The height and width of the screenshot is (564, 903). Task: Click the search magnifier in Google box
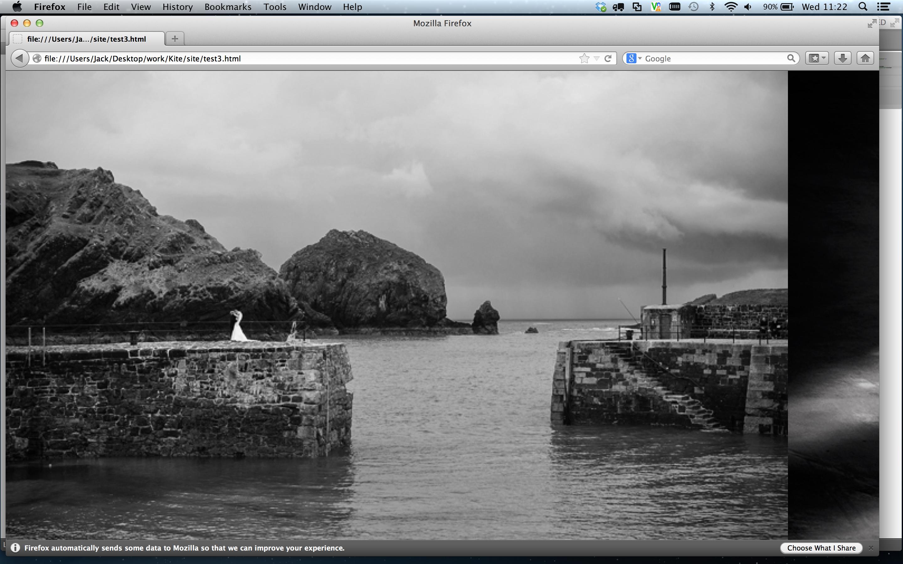point(791,59)
